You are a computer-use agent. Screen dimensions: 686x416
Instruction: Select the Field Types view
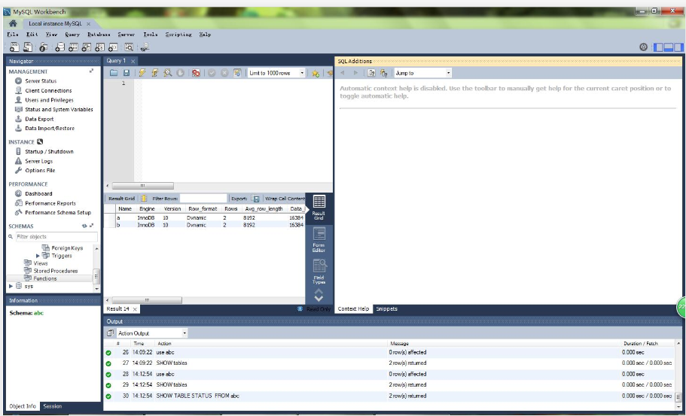click(x=319, y=272)
